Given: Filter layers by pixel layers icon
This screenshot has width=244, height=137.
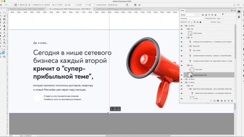Looking at the screenshot, I should click(x=203, y=15).
